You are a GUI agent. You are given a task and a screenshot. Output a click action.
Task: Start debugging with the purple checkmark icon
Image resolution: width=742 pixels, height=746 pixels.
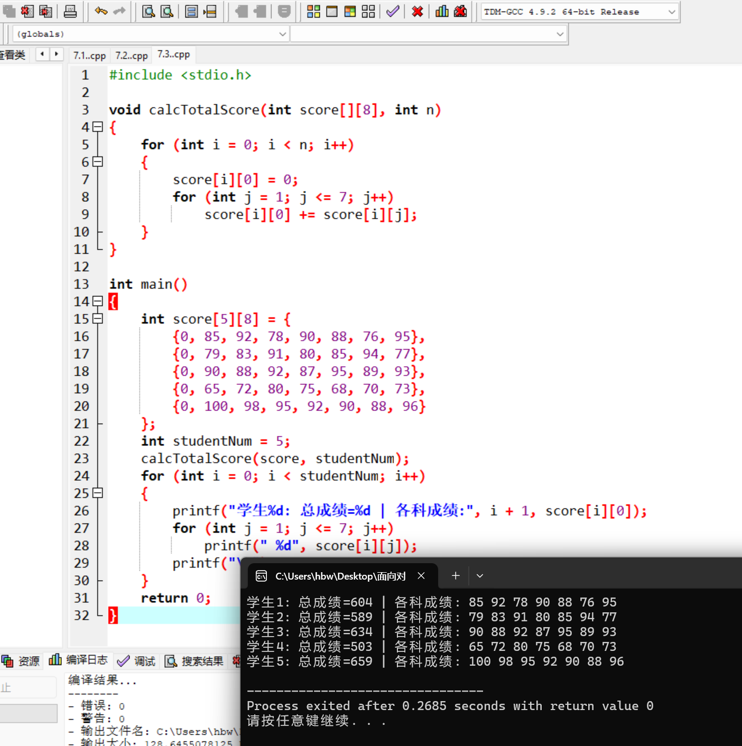click(x=393, y=11)
